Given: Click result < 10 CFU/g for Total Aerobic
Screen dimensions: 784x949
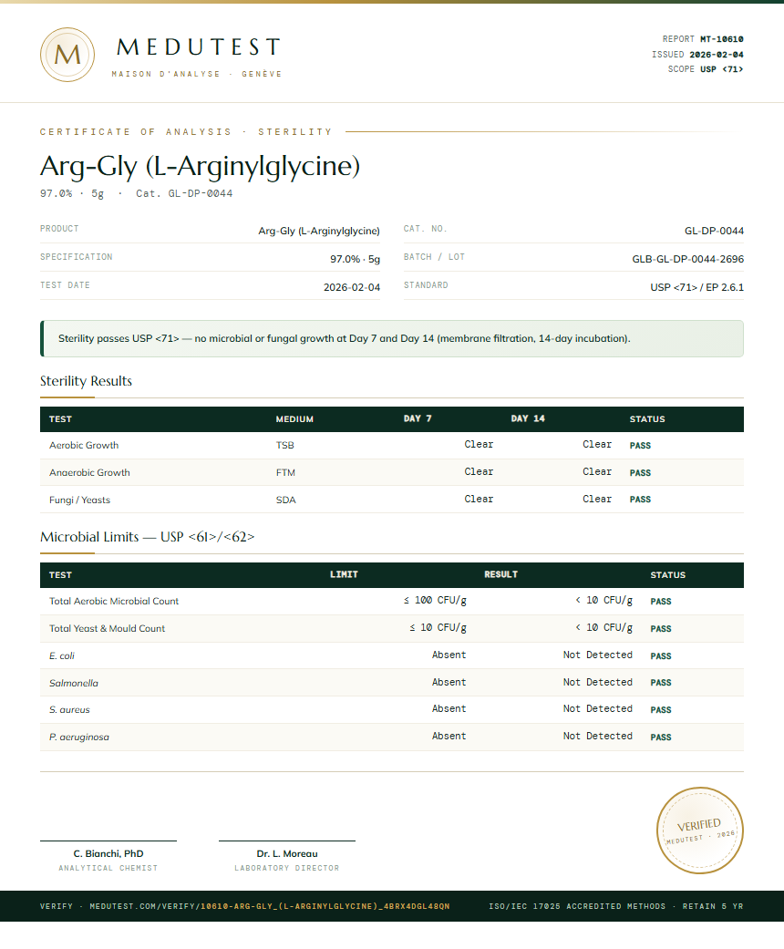Looking at the screenshot, I should [603, 601].
